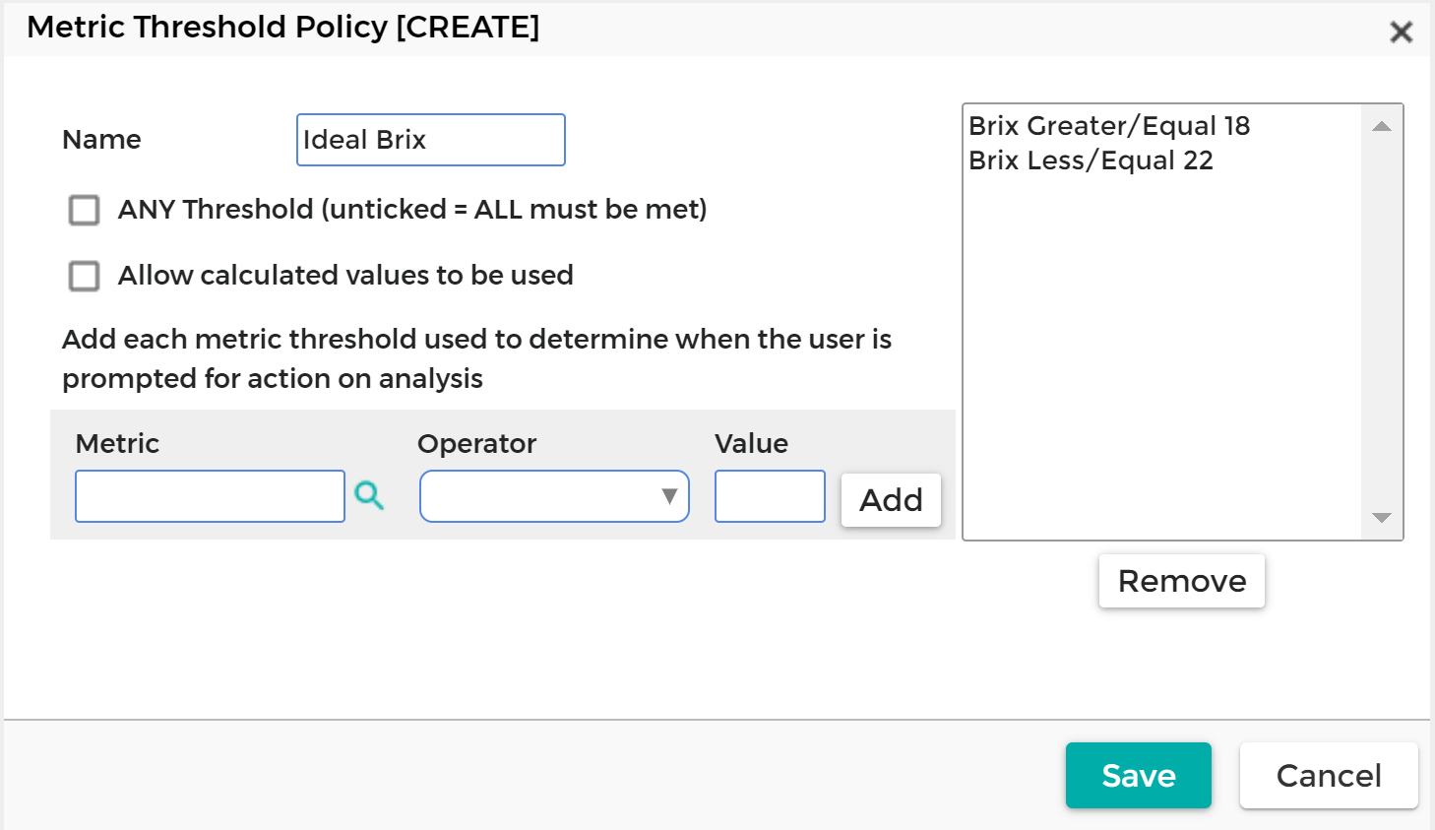Click the metric search magnifier icon
Image resolution: width=1435 pixels, height=830 pixels.
pyautogui.click(x=369, y=495)
